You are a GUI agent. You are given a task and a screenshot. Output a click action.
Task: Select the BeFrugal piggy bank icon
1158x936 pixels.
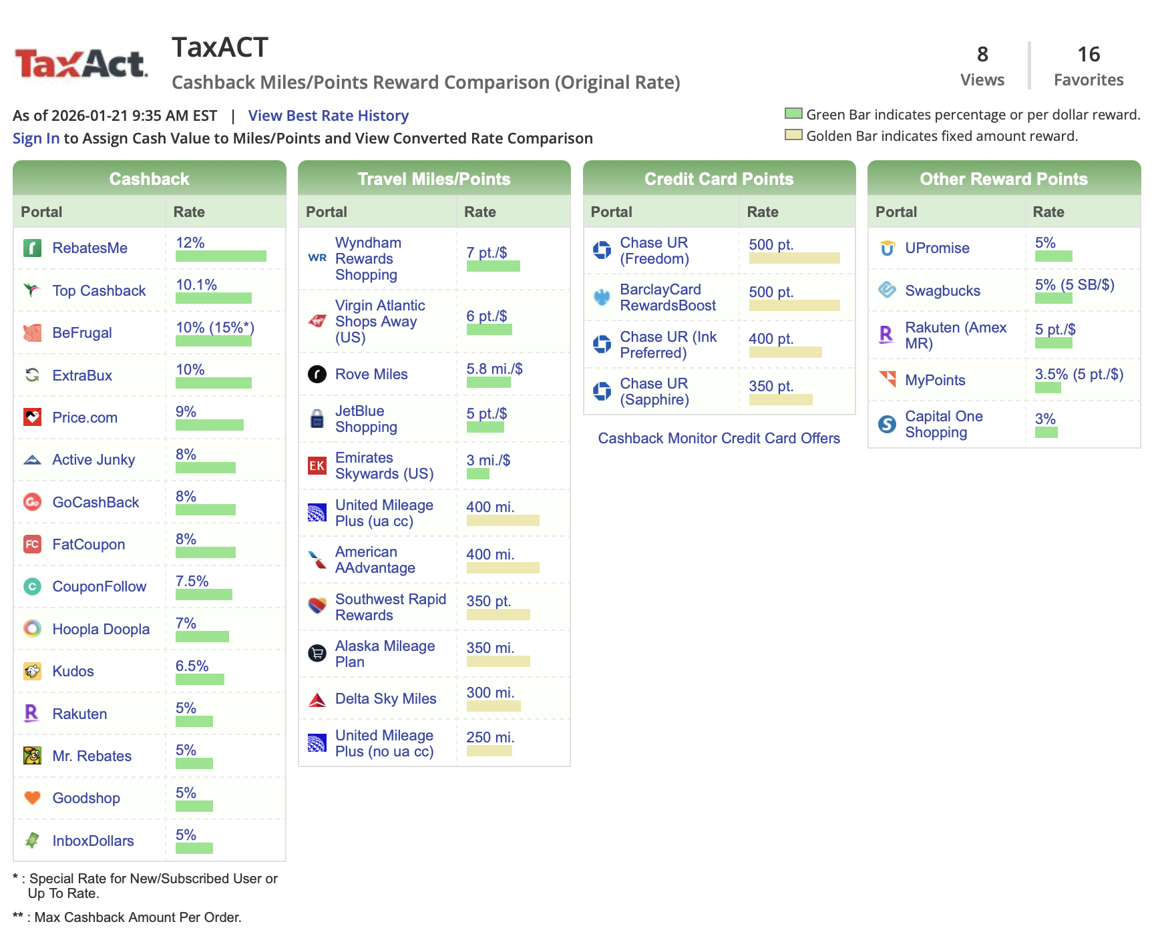coord(31,332)
